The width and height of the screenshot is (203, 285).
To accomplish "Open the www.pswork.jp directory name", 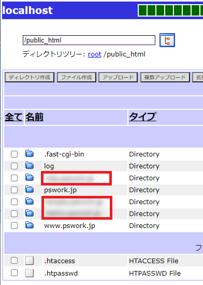I will coord(69,226).
